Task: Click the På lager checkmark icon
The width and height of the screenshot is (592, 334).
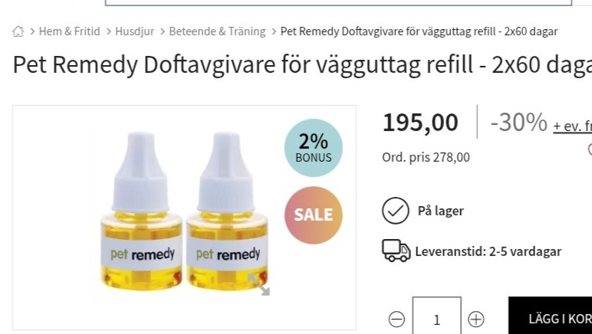Action: tap(395, 211)
